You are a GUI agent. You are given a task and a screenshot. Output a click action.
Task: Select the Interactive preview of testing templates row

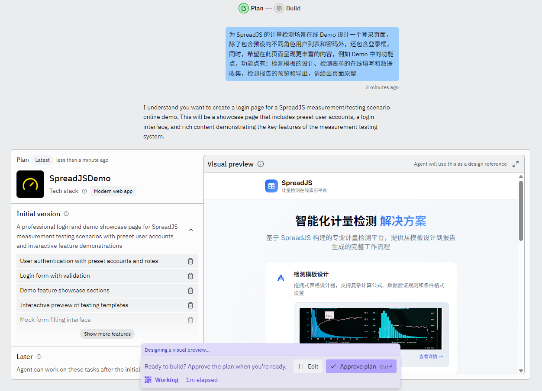[107, 305]
